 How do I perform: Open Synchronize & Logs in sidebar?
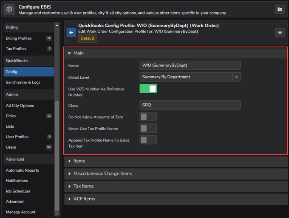pos(23,82)
